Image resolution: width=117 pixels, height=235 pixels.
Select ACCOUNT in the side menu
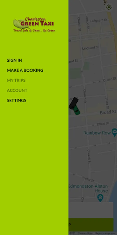17,90
